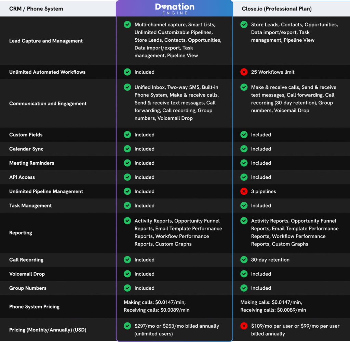Click green check beside $297/mo pricing
Image resolution: width=350 pixels, height=342 pixels.
127,326
